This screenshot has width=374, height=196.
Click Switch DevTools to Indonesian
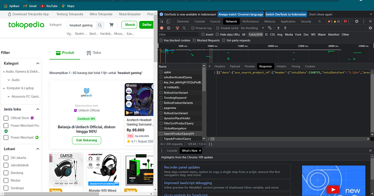point(286,14)
